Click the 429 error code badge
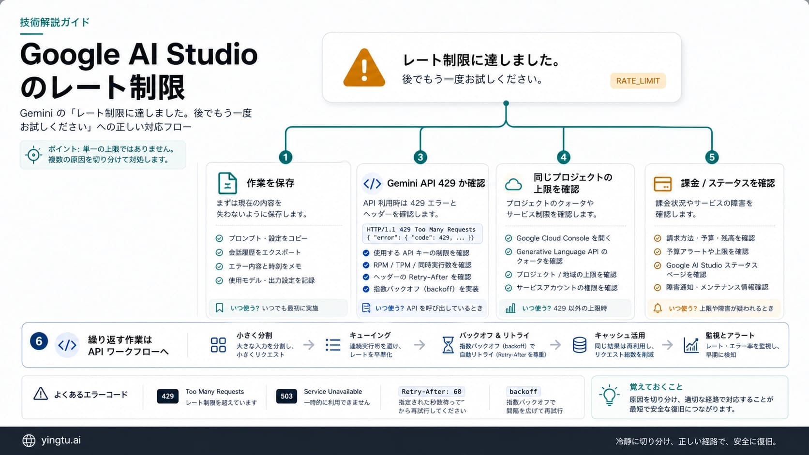The height and width of the screenshot is (455, 809). click(x=167, y=396)
